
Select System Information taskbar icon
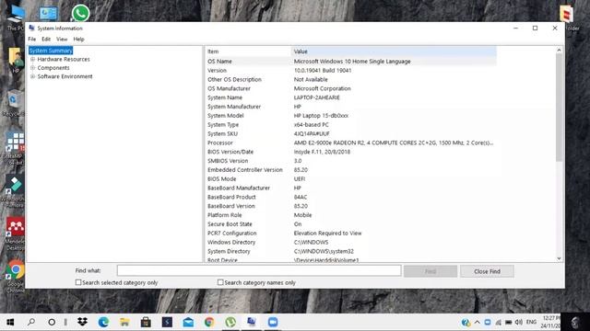click(252, 322)
